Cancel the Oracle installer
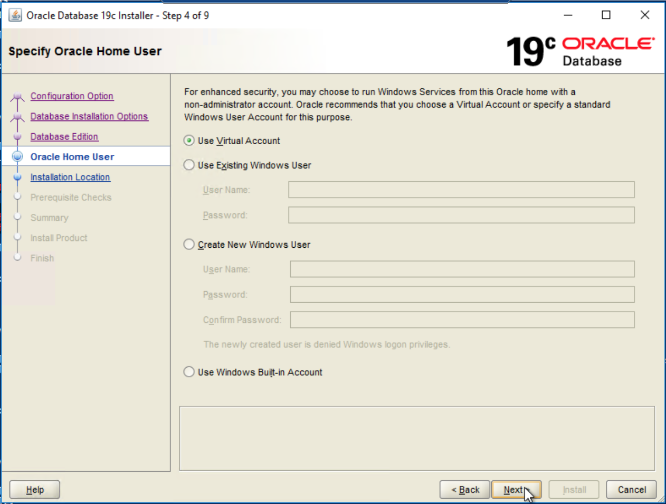 [x=631, y=490]
